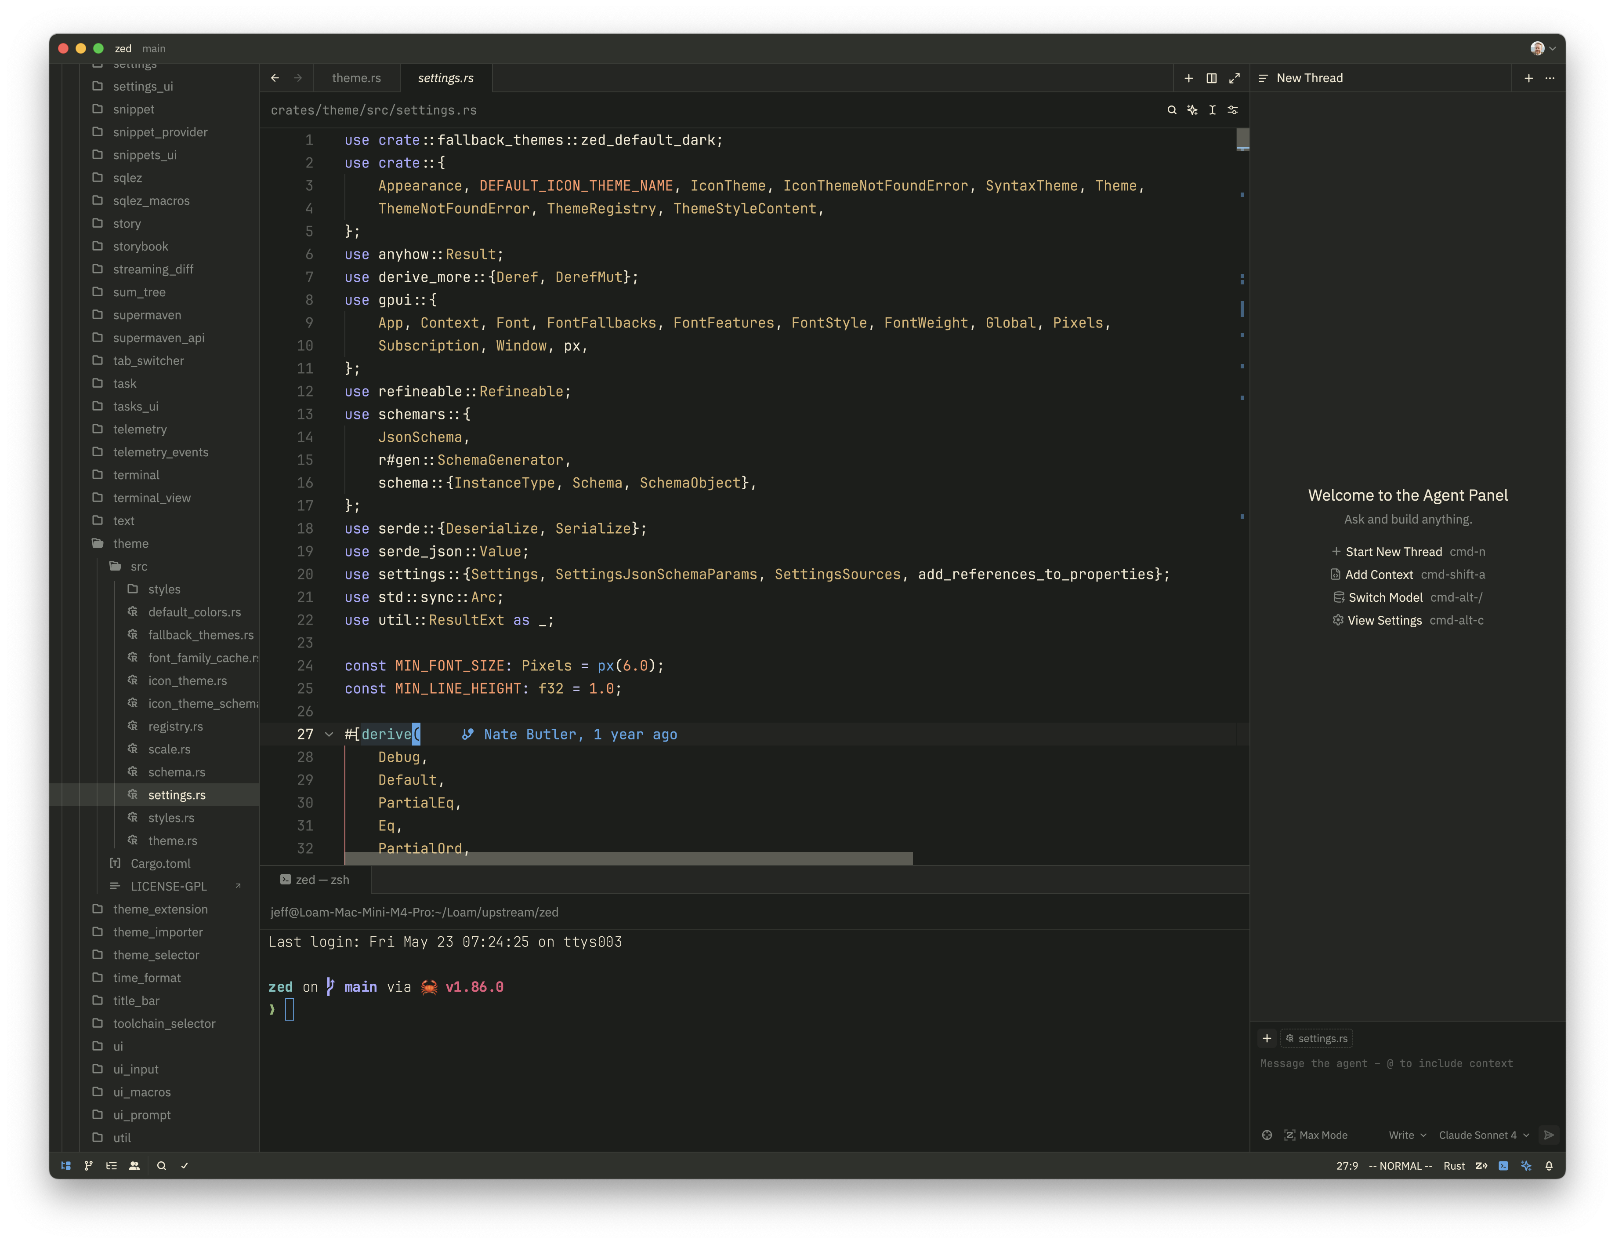This screenshot has width=1615, height=1244.
Task: Open the Write profile dropdown
Action: pos(1407,1135)
